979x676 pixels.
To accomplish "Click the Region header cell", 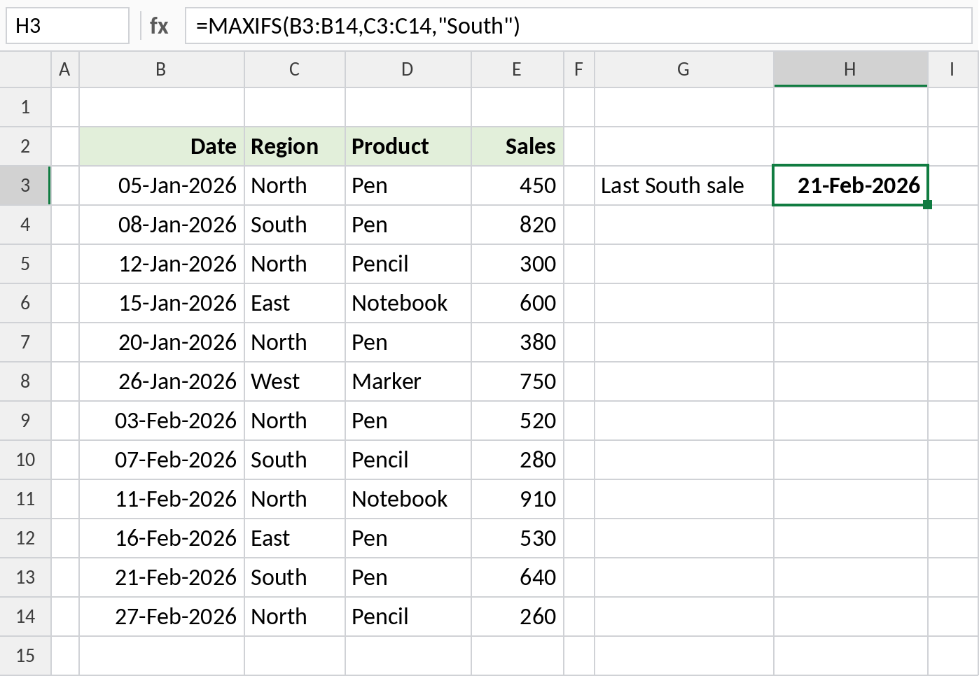I will point(295,146).
